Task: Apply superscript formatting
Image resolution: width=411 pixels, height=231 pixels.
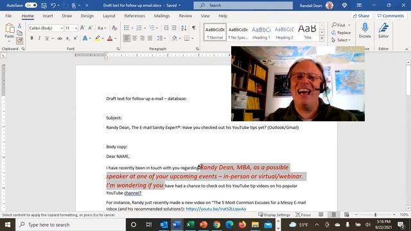Action: (75, 38)
